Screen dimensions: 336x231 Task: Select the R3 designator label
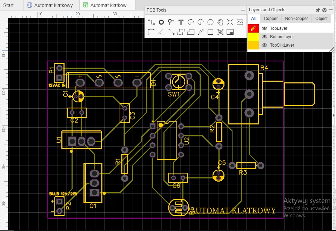coord(243,172)
